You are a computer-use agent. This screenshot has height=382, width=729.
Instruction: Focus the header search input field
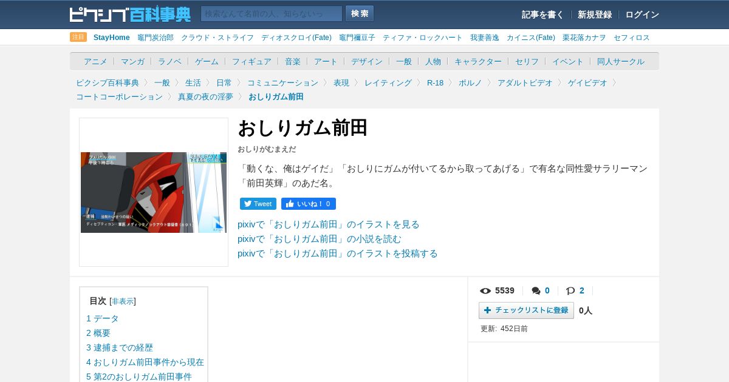click(x=272, y=13)
